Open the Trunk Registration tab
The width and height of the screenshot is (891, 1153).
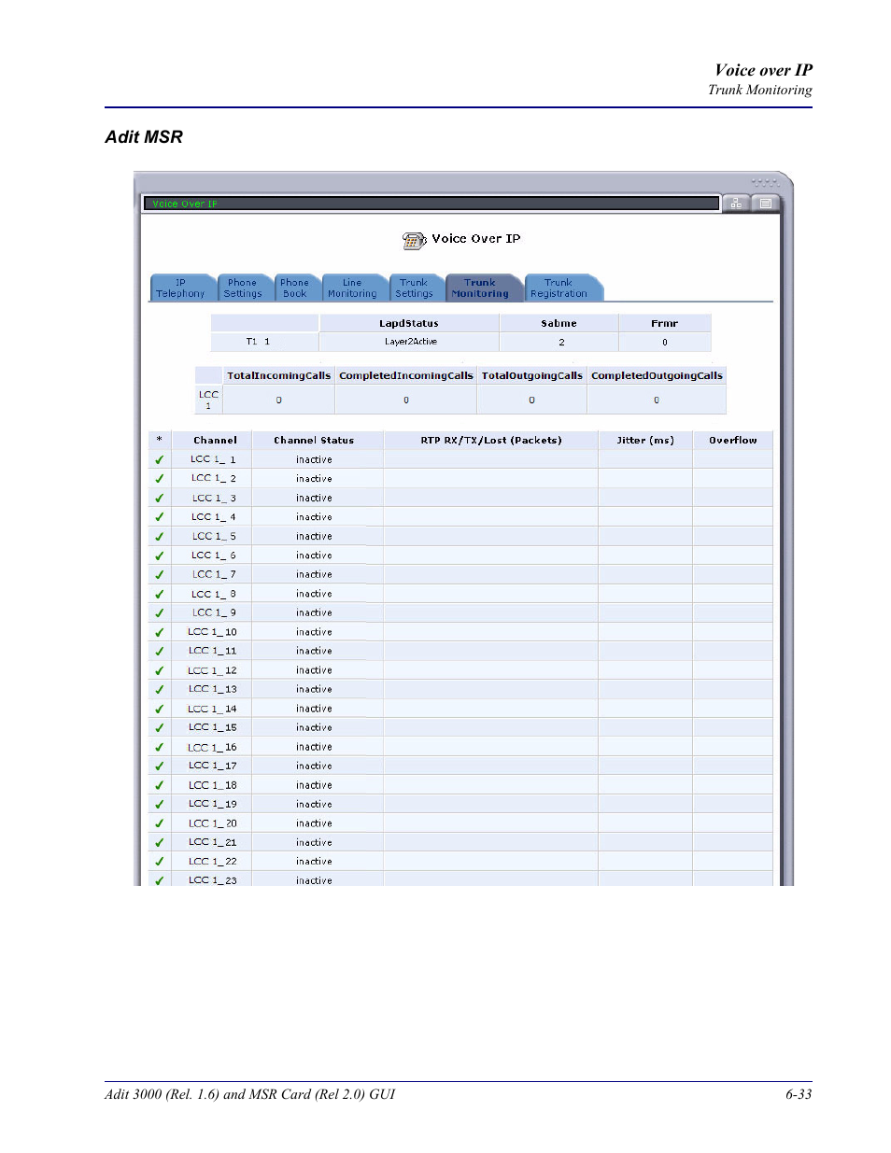point(559,288)
